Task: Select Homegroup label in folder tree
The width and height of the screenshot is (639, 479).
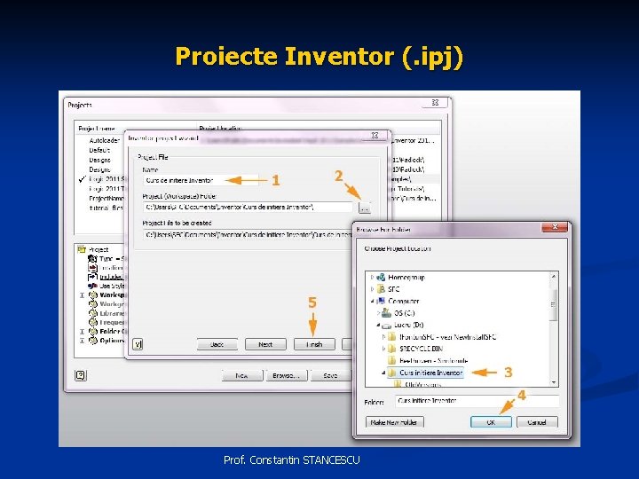Action: [x=406, y=278]
